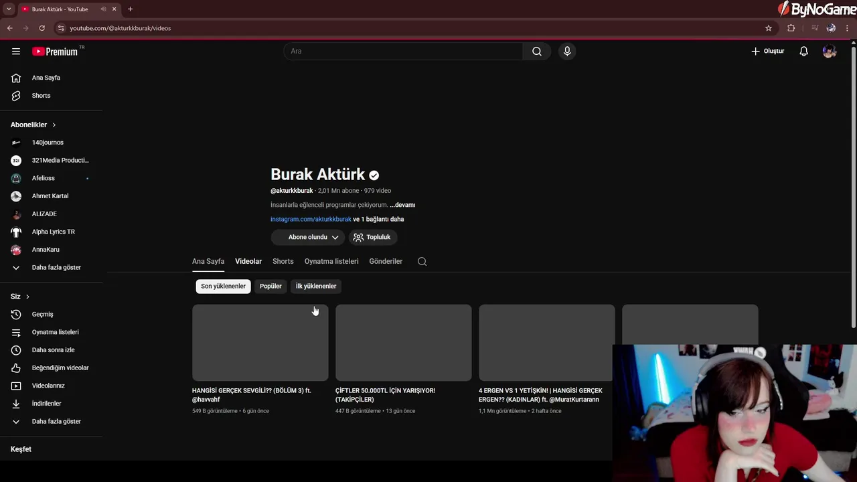Select the Videolar tab
857x482 pixels.
[248, 261]
